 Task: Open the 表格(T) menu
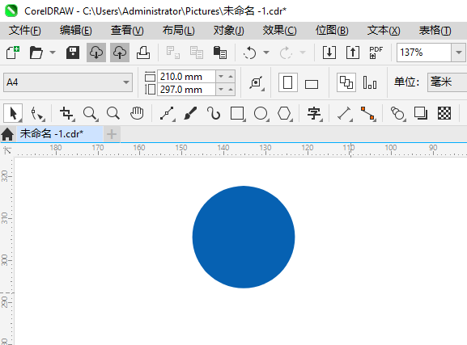click(x=435, y=31)
